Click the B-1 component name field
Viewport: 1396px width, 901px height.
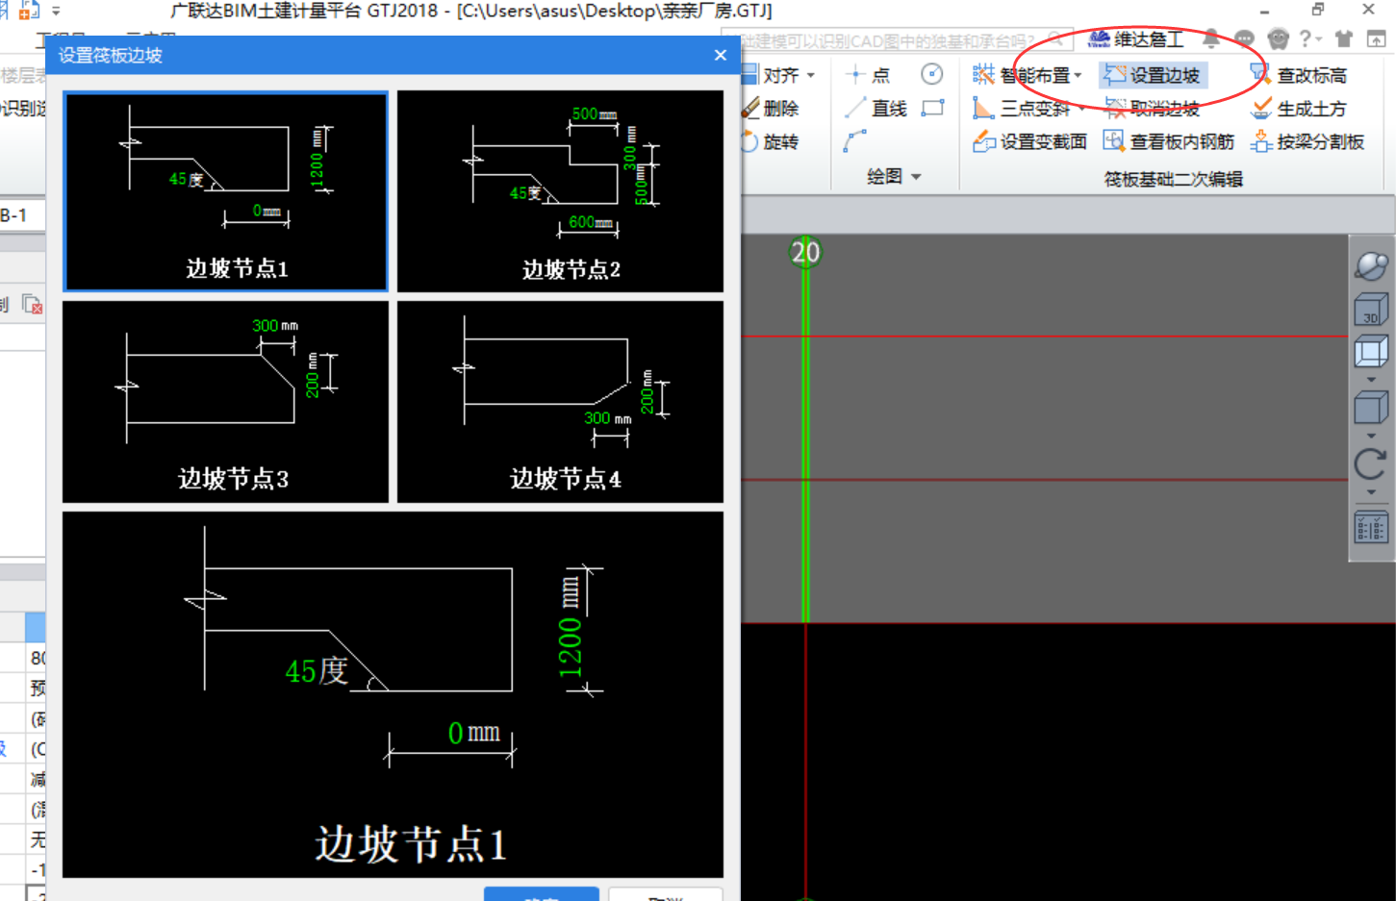(x=21, y=215)
